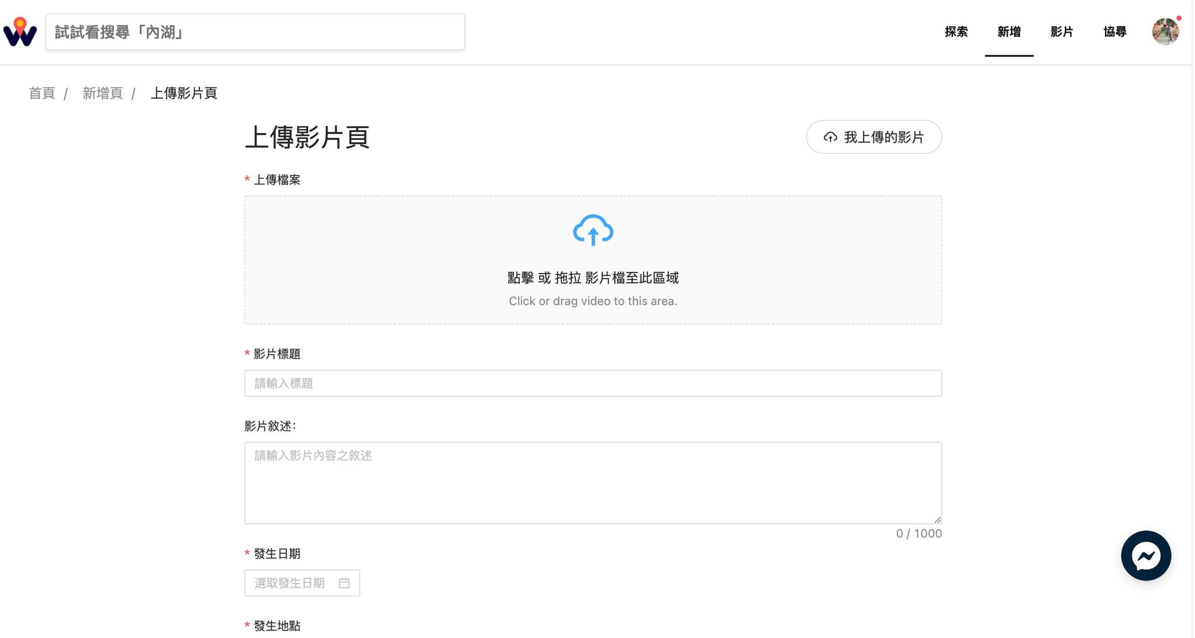The width and height of the screenshot is (1195, 638).
Task: Open the Messenger chat bubble
Action: coord(1145,555)
